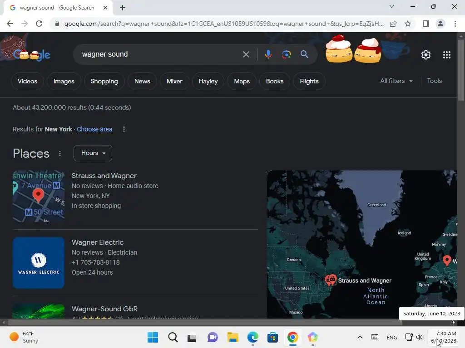Bookmark this page with star icon
Screen dimensions: 465x348
tap(408, 24)
